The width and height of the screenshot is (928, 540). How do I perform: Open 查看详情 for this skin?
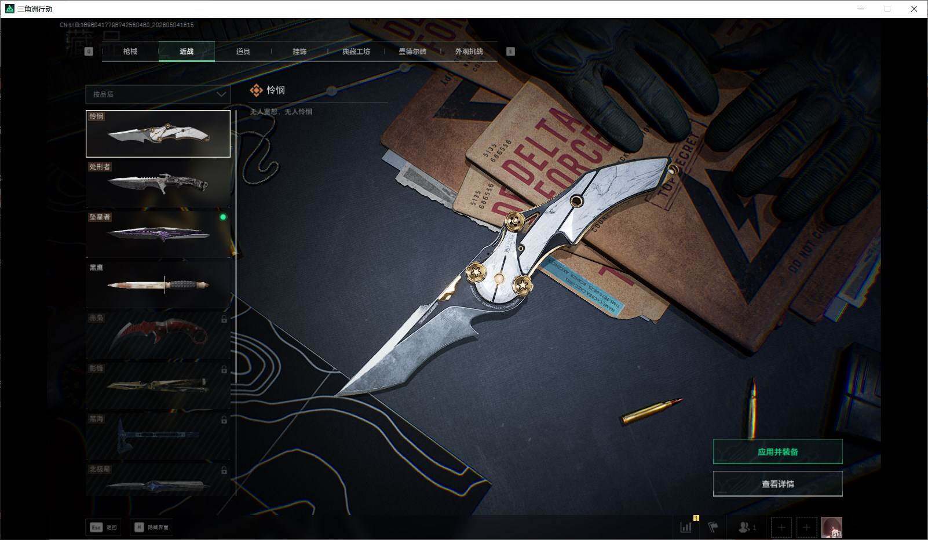pos(777,484)
